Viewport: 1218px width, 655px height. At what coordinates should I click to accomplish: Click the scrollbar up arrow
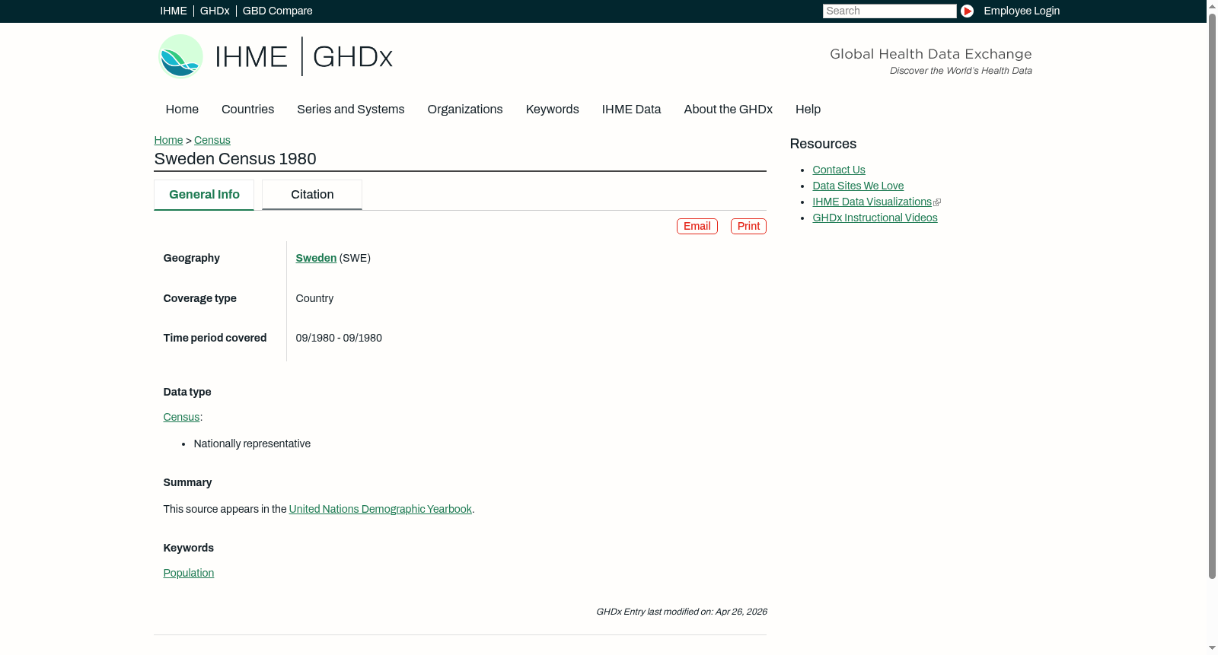coord(1212,5)
